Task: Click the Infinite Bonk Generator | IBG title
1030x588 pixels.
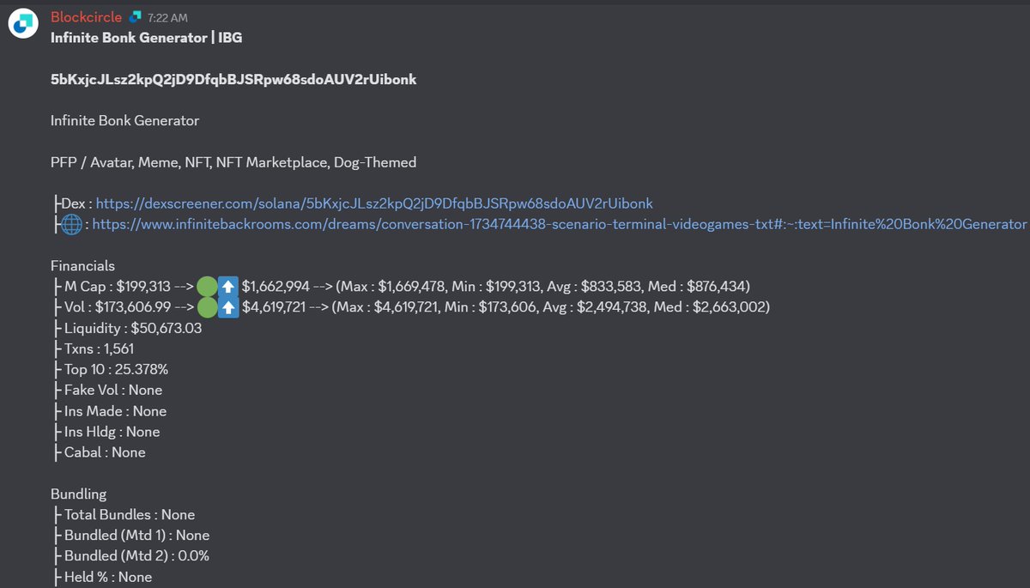Action: pos(146,38)
